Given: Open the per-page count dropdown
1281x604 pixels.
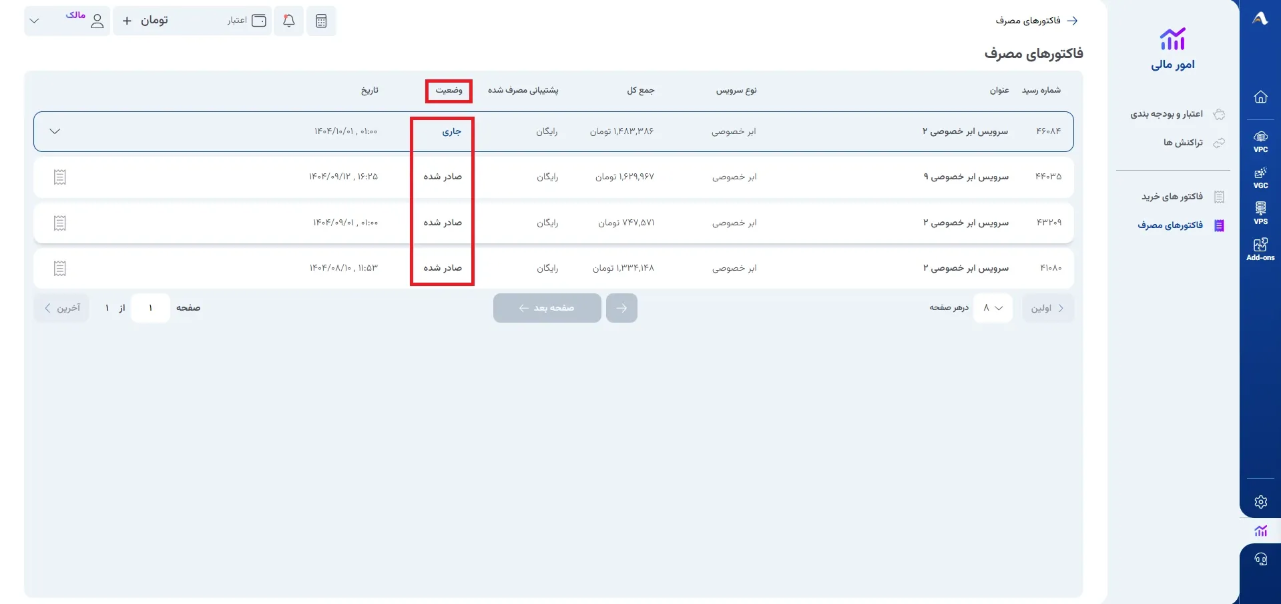Looking at the screenshot, I should pyautogui.click(x=993, y=308).
